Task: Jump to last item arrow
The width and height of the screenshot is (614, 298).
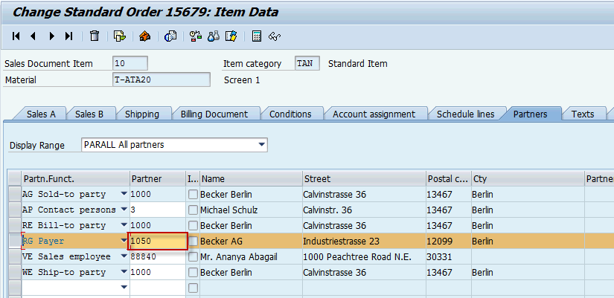Action: pyautogui.click(x=69, y=36)
